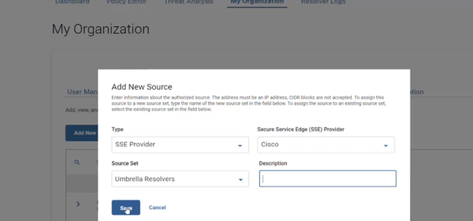473x221 pixels.
Task: Click the Cancel link
Action: pos(157,207)
